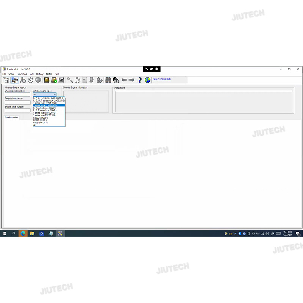The width and height of the screenshot is (303, 303).
Task: Open the History menu
Action: click(x=39, y=74)
